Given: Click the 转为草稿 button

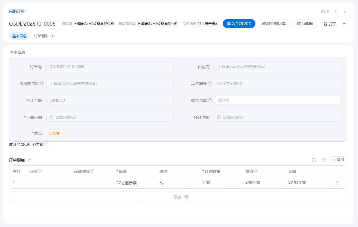Looking at the screenshot, I should pos(305,24).
